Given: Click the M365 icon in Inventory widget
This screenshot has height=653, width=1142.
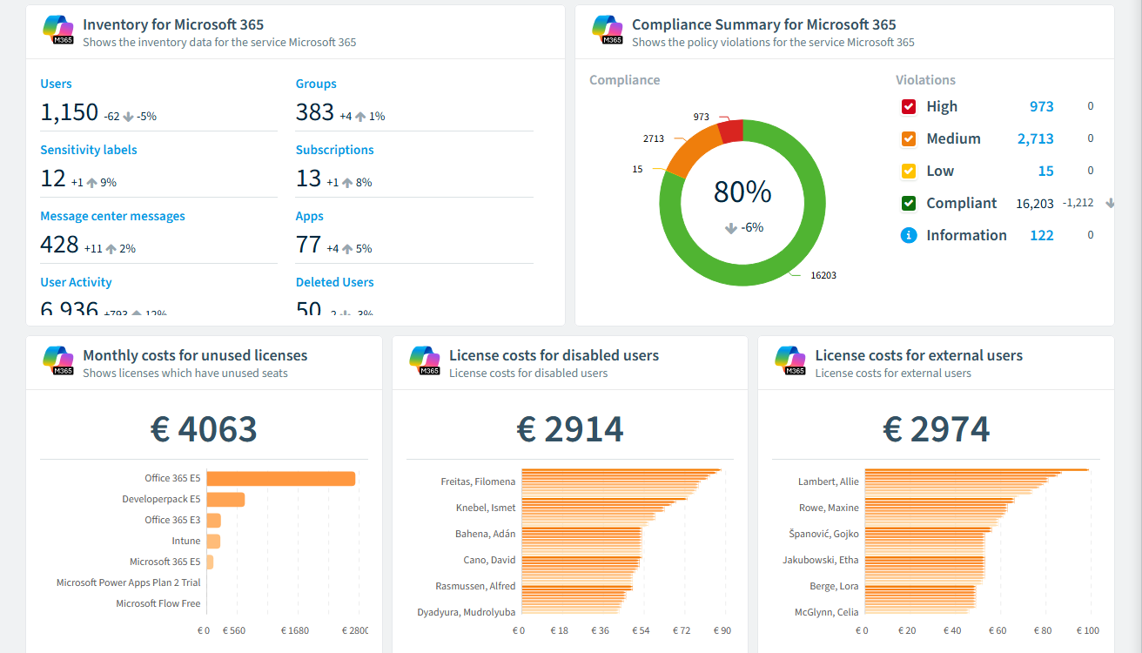Looking at the screenshot, I should pyautogui.click(x=57, y=30).
